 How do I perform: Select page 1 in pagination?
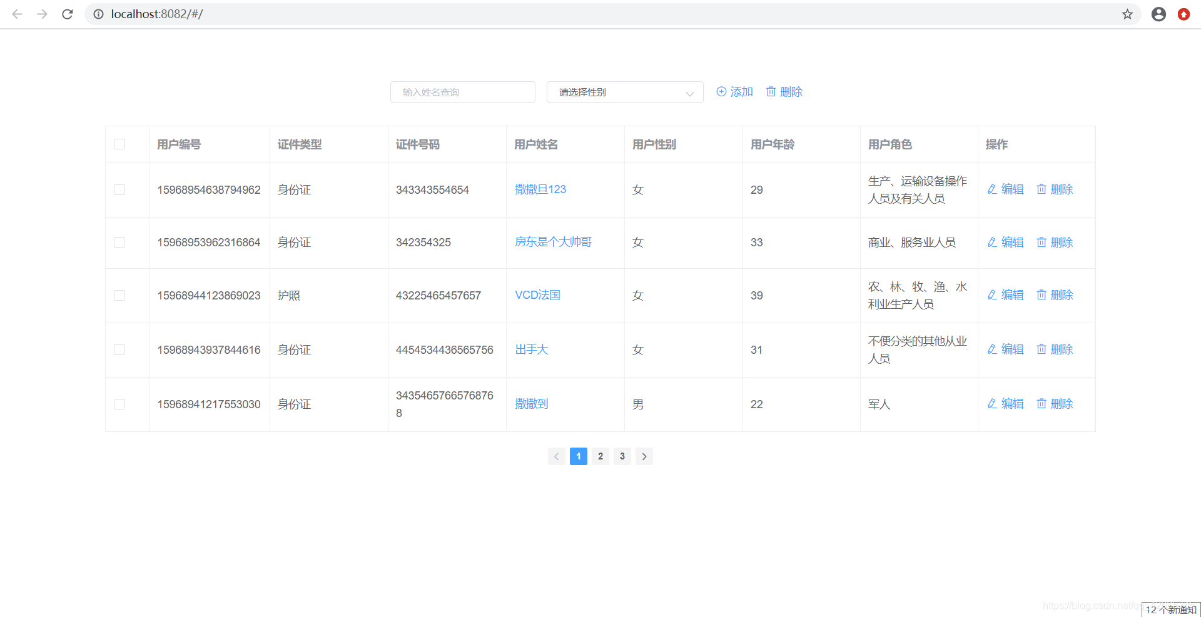(579, 456)
